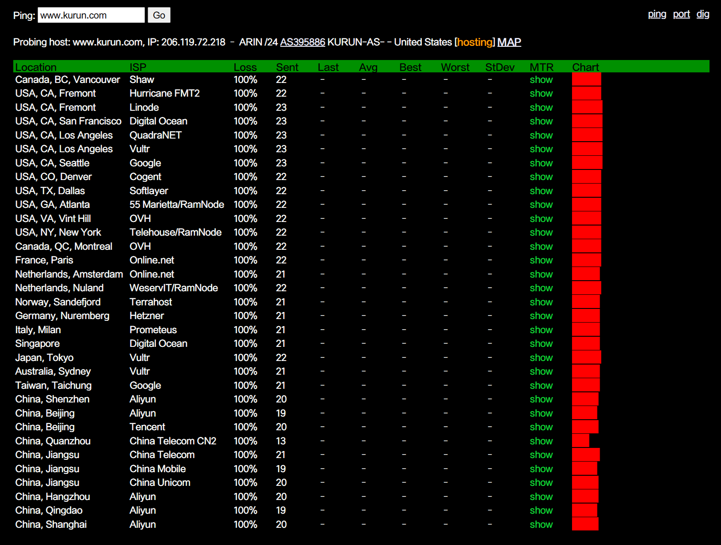721x545 pixels.
Task: Click the Sent value 13 for Quanzhou
Action: [x=281, y=441]
